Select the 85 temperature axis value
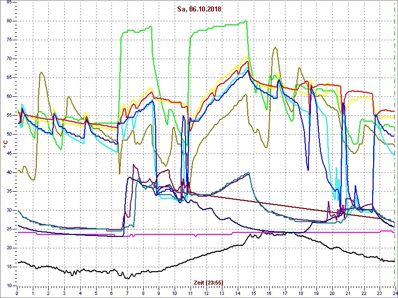The height and width of the screenshot is (298, 398). pyautogui.click(x=8, y=2)
